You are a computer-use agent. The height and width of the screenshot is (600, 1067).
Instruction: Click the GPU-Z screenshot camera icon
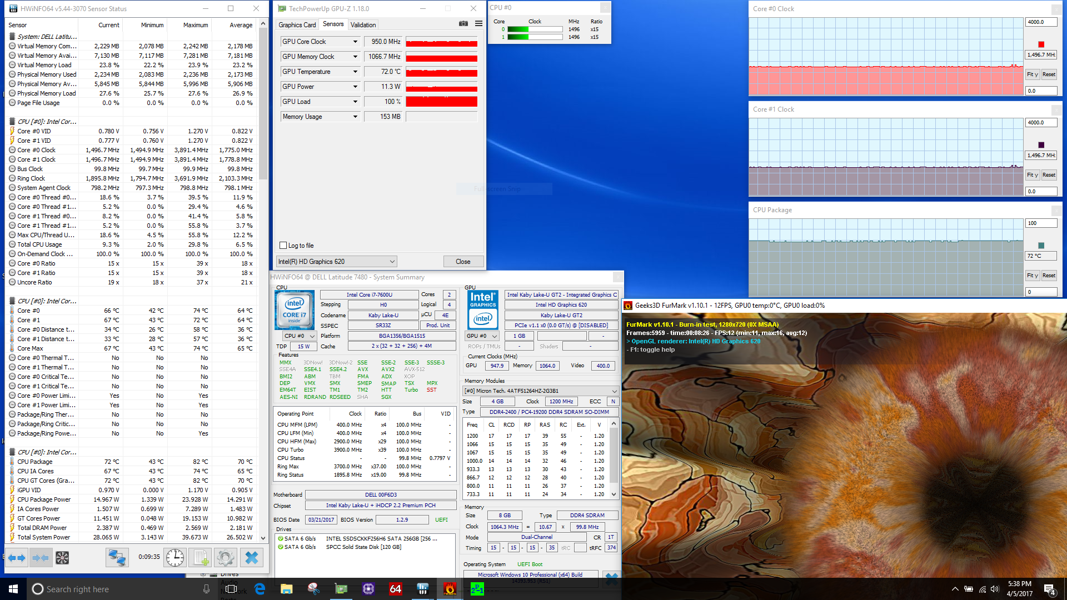click(463, 24)
